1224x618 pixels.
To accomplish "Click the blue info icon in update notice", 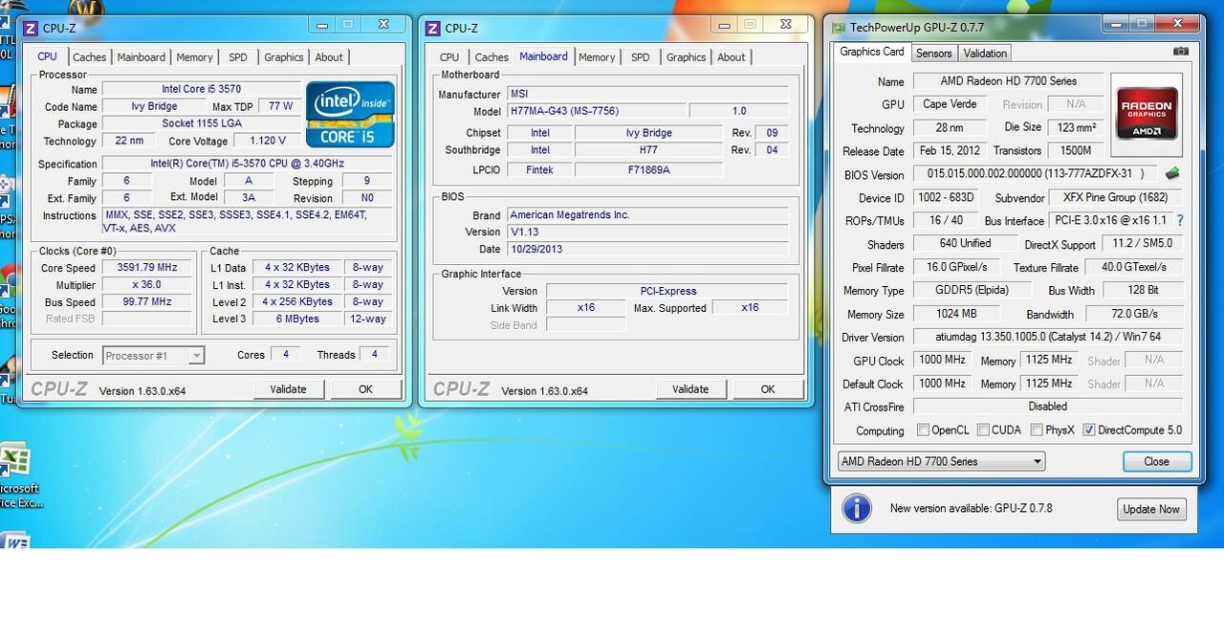I will (x=856, y=508).
